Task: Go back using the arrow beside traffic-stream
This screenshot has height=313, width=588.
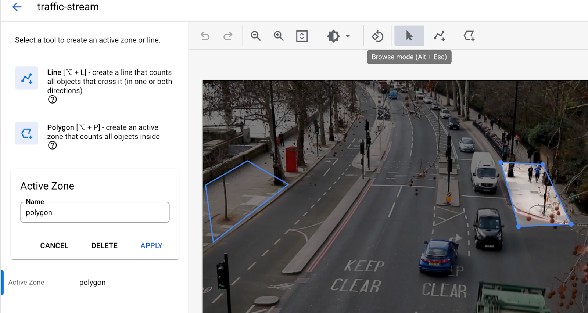Action: click(x=17, y=7)
